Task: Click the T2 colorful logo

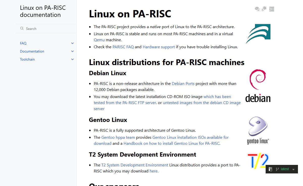Action: (258, 161)
